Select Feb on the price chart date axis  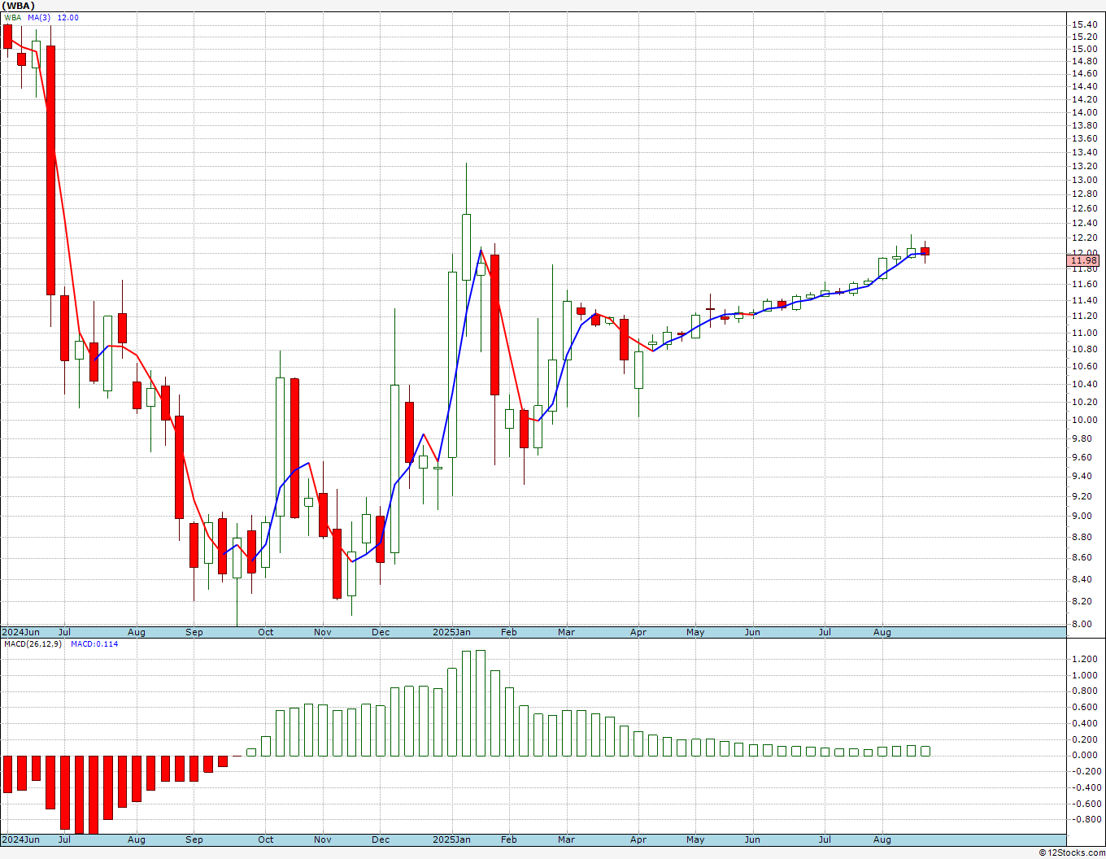click(x=509, y=632)
